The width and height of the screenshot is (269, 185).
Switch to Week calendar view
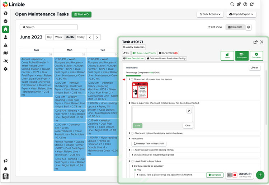point(58,37)
